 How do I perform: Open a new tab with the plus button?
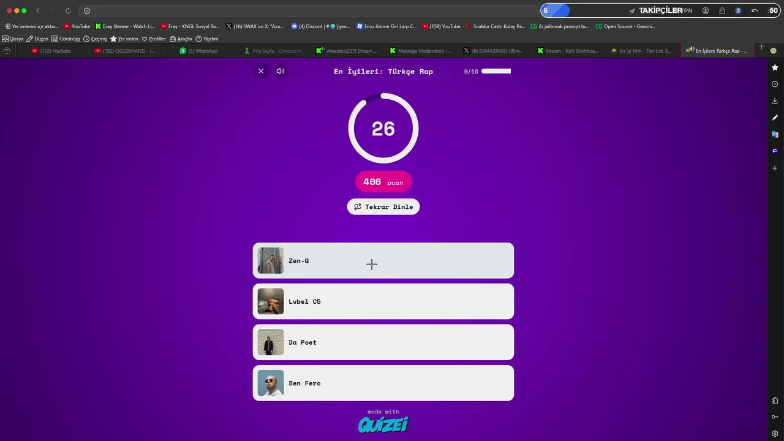click(x=761, y=47)
